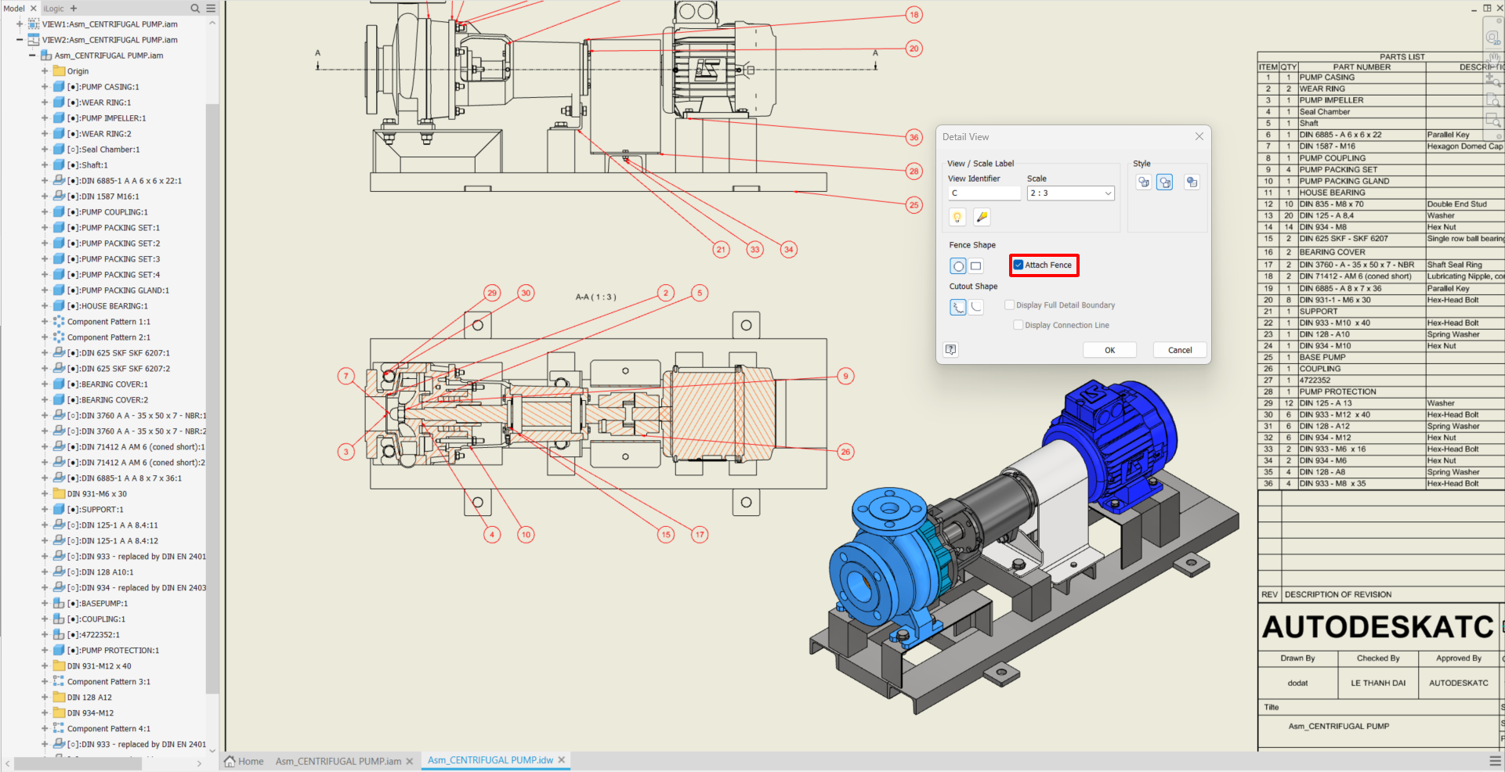
Task: Click OK in Detail View dialog
Action: 1109,350
